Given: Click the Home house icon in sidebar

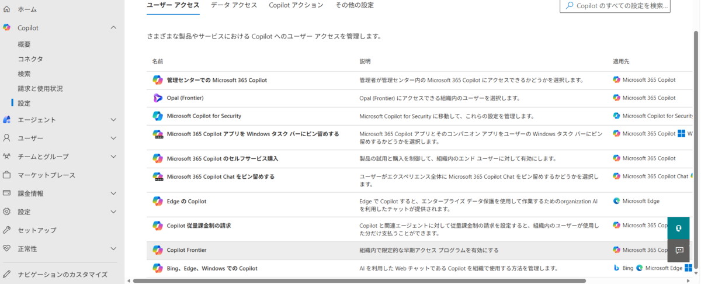Looking at the screenshot, I should [x=7, y=9].
